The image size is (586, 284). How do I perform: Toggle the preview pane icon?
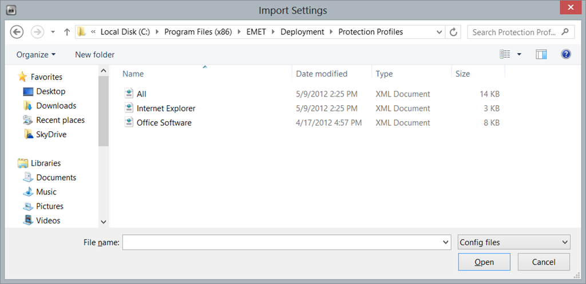541,54
